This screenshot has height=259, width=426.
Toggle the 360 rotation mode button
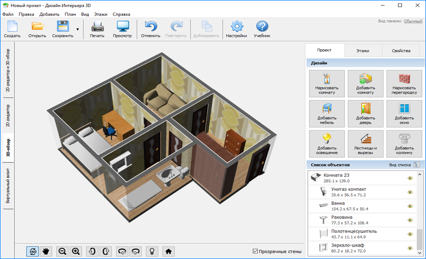click(32, 251)
